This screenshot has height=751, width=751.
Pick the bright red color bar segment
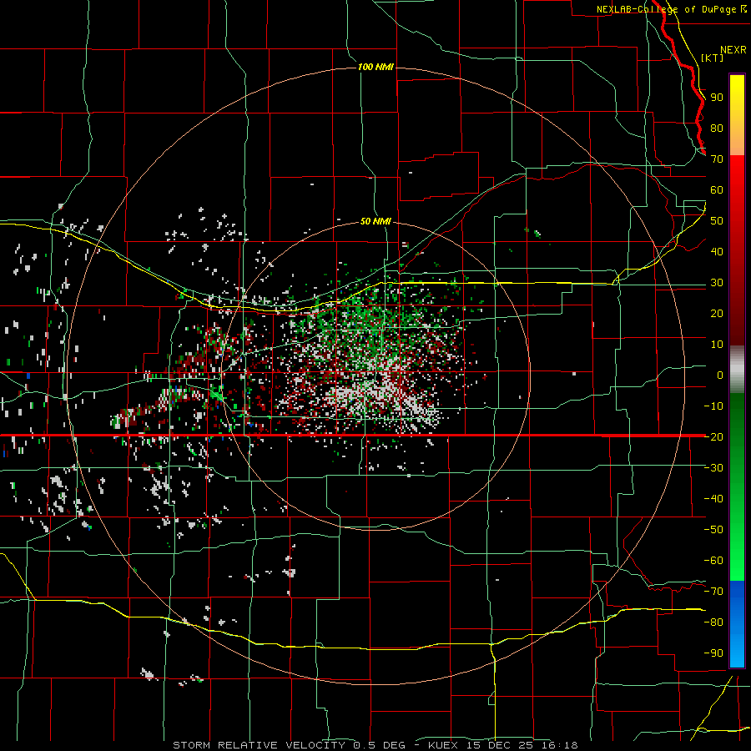click(x=737, y=250)
